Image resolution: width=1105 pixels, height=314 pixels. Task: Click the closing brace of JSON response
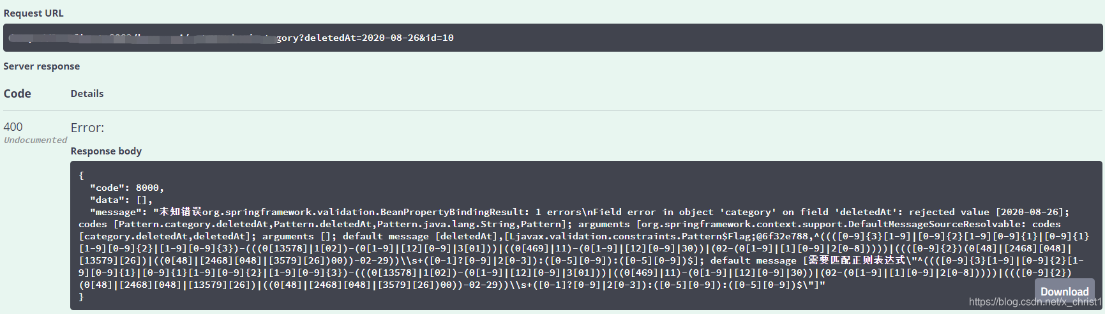(x=81, y=297)
